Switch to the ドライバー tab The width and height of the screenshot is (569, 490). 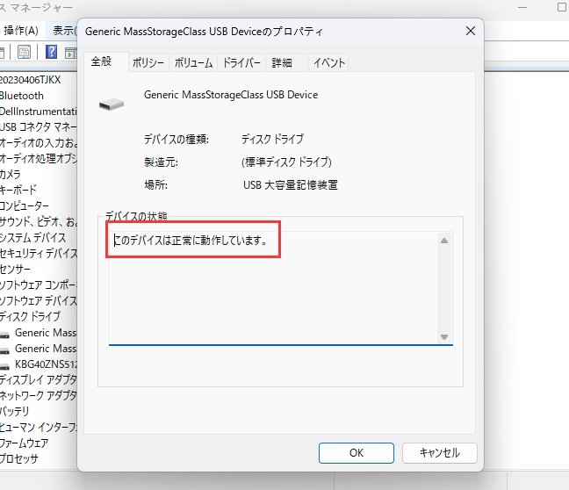tap(241, 63)
